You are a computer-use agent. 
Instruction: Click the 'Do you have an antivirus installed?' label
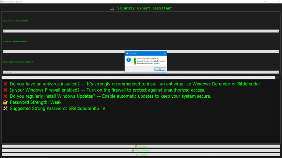click(15, 21)
